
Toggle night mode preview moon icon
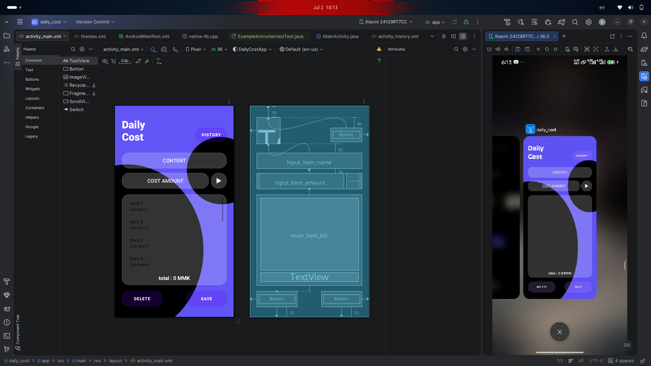175,49
